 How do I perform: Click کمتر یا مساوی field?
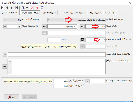(61, 86)
